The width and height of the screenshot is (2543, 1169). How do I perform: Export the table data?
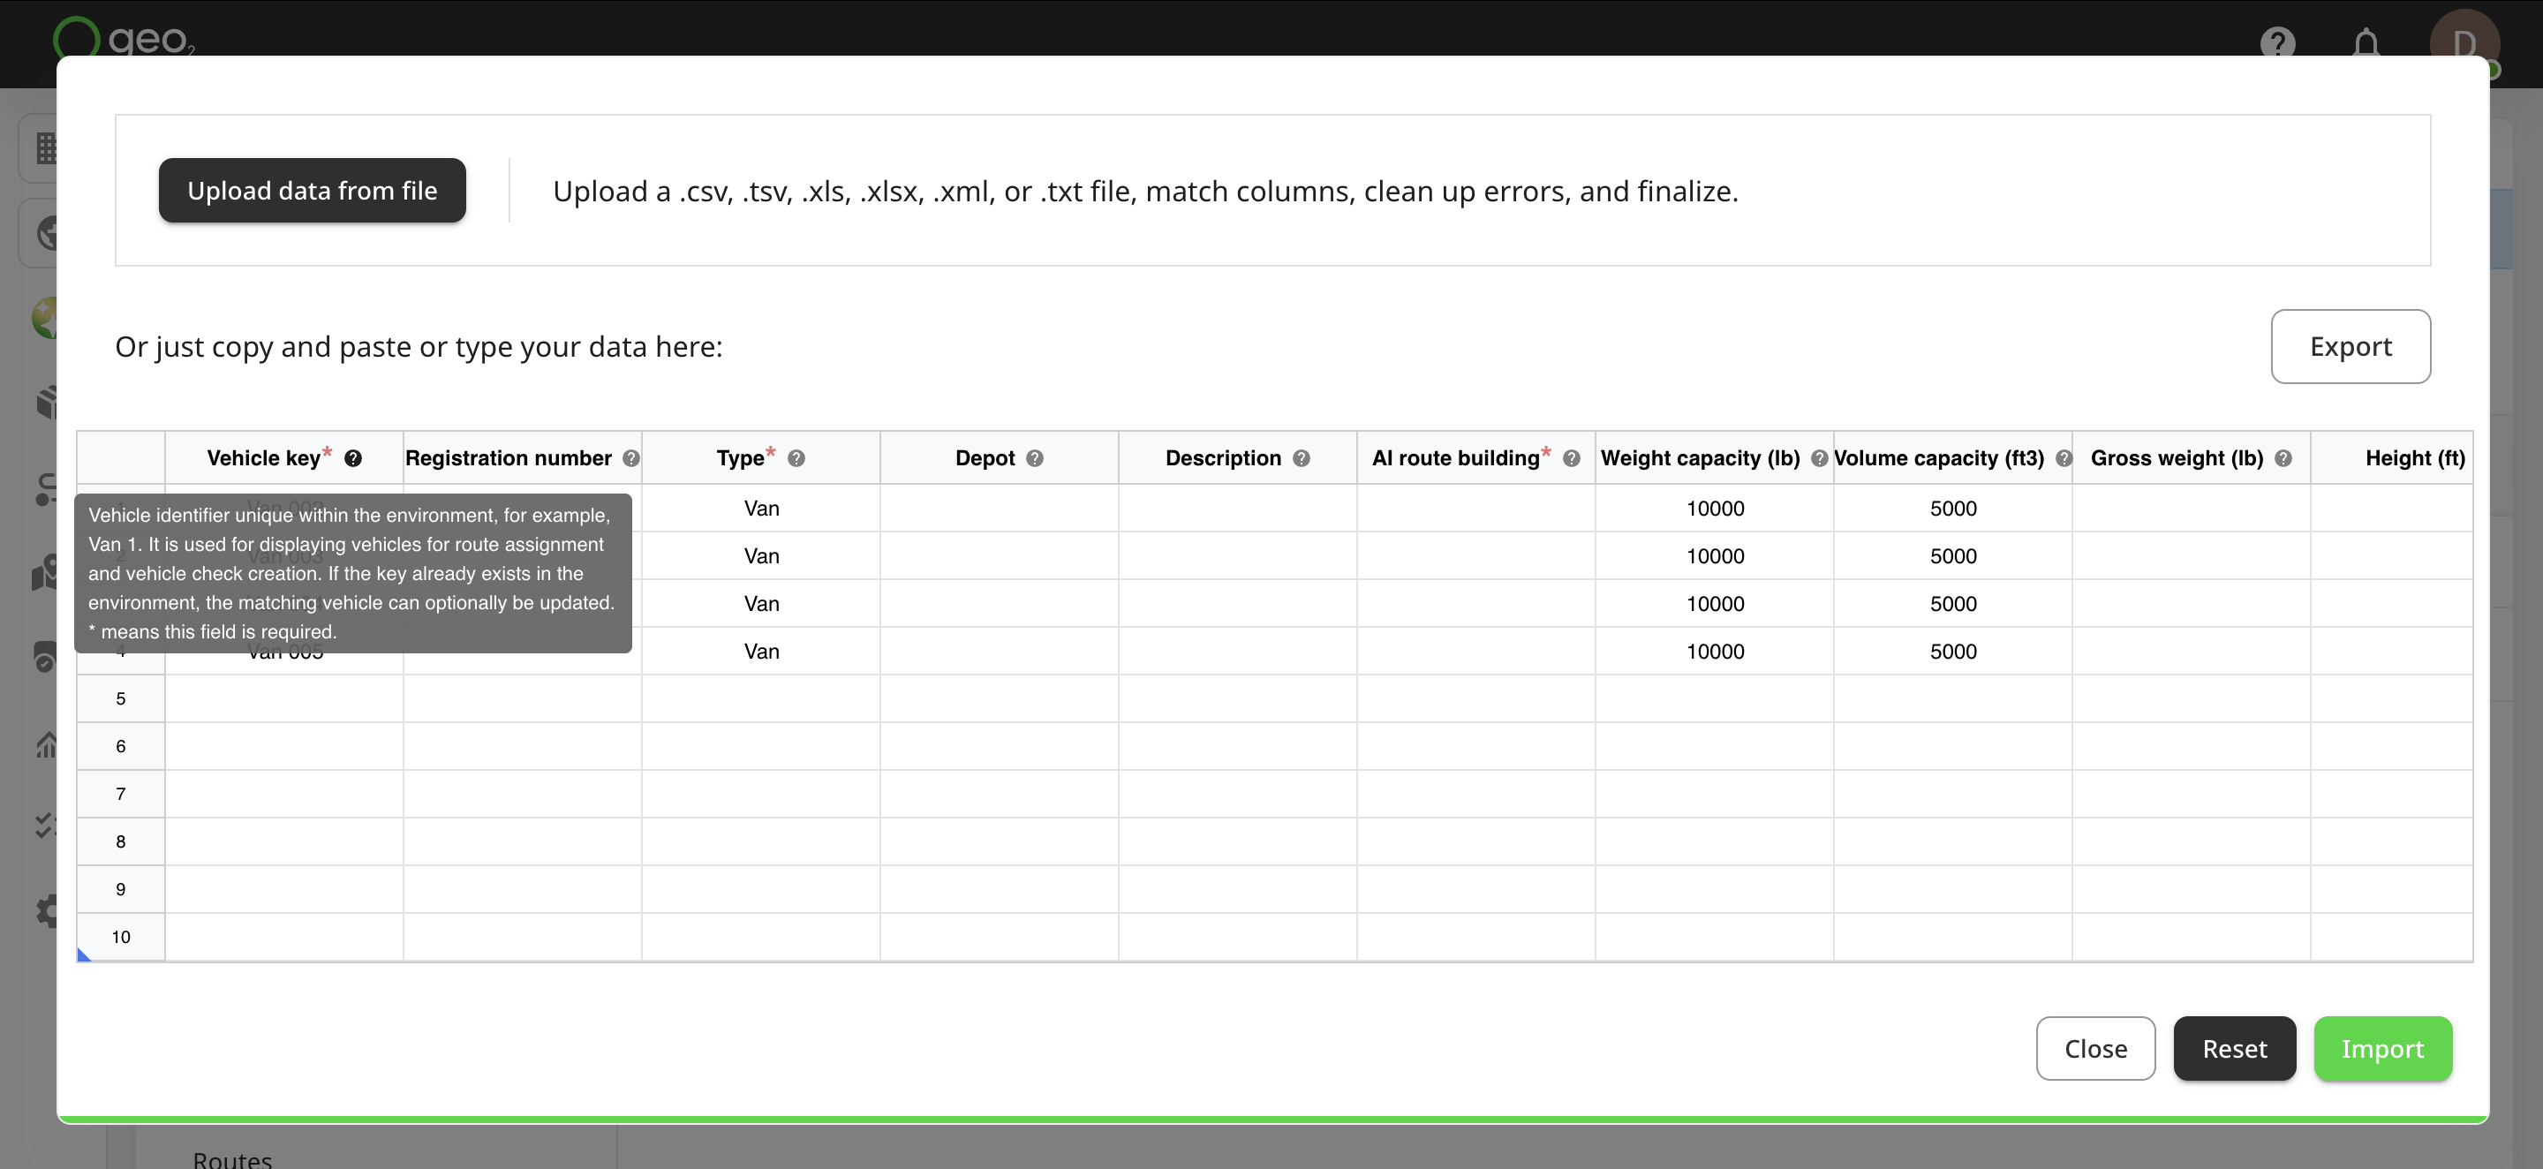(2350, 347)
